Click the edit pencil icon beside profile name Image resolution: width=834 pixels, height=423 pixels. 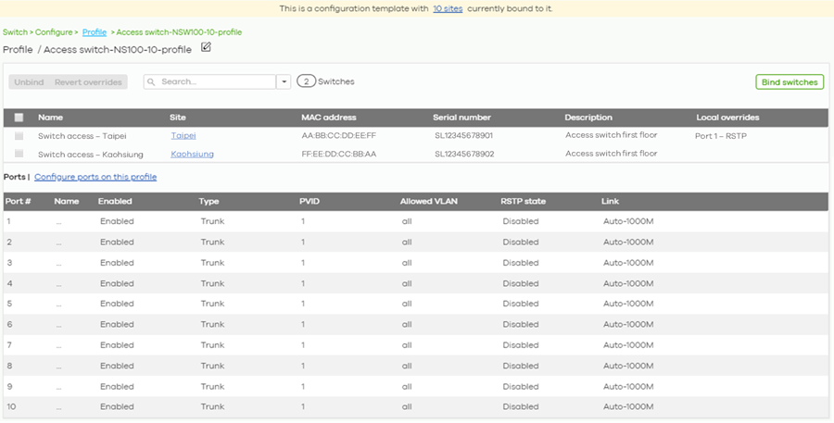coord(206,47)
